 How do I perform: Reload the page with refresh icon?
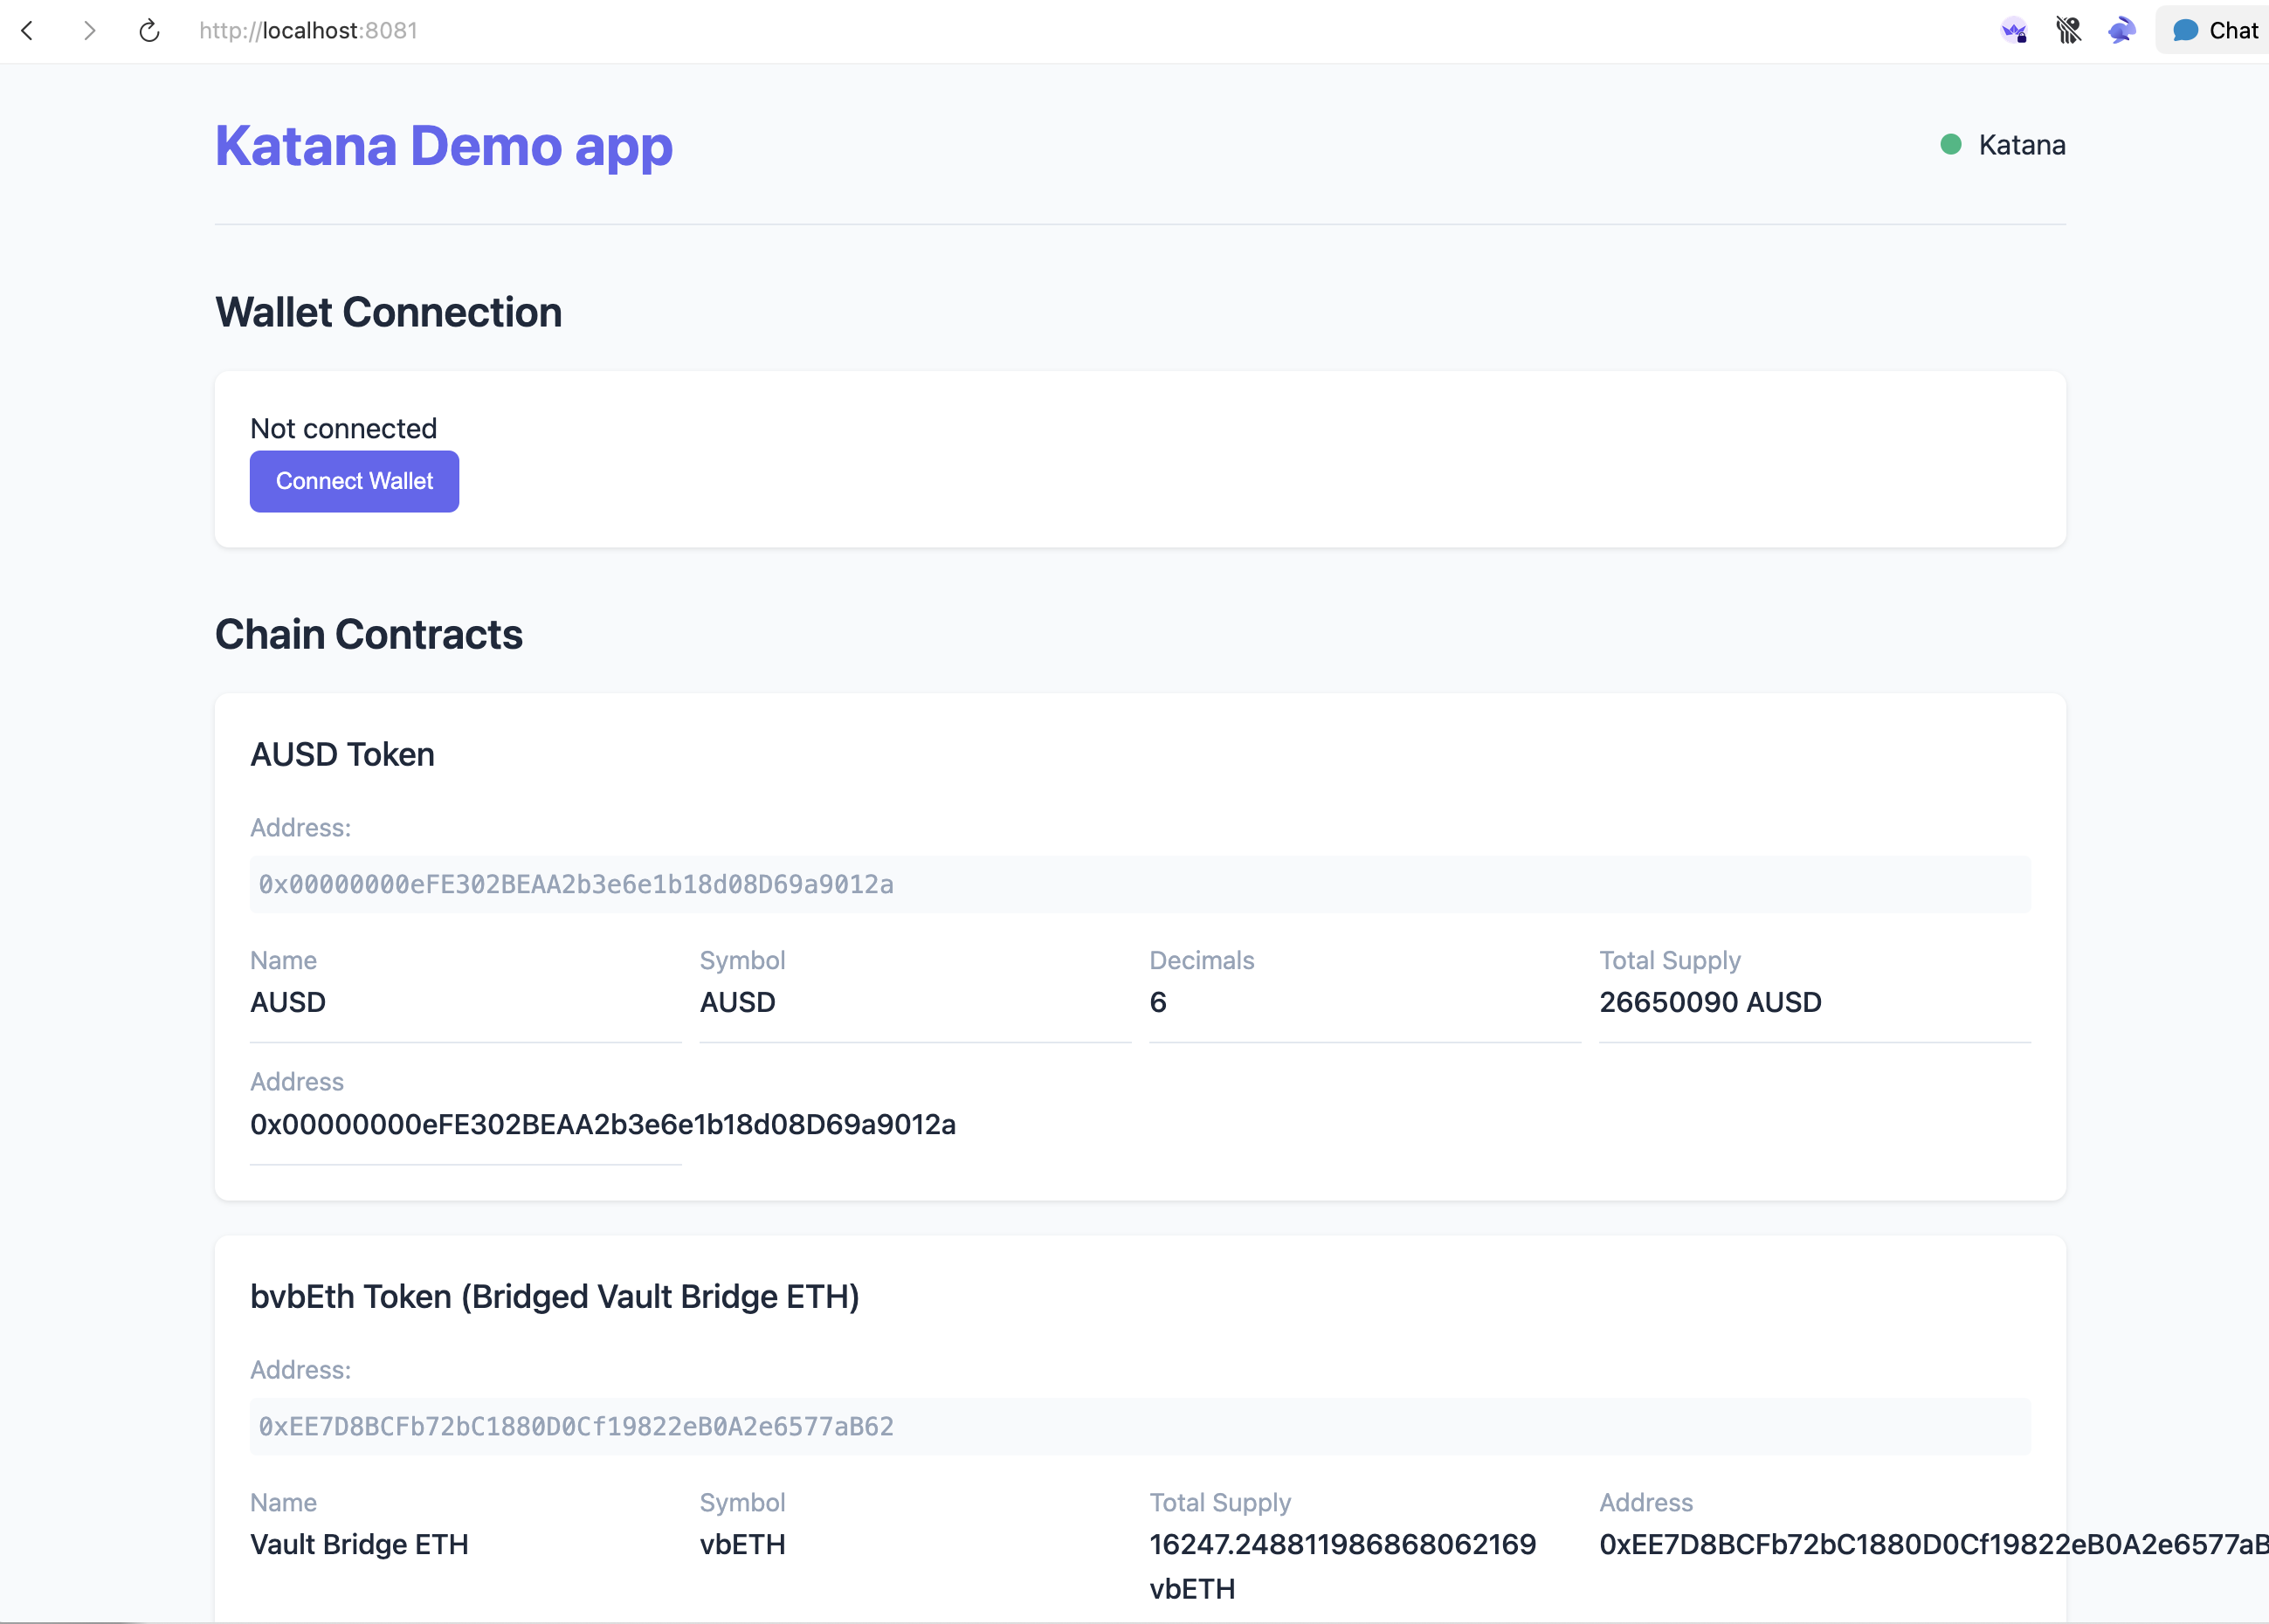point(149,31)
